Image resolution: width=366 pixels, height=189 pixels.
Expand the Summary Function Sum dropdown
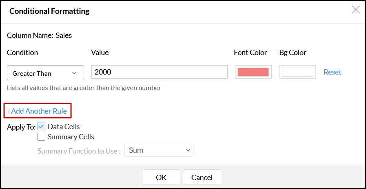click(x=158, y=150)
